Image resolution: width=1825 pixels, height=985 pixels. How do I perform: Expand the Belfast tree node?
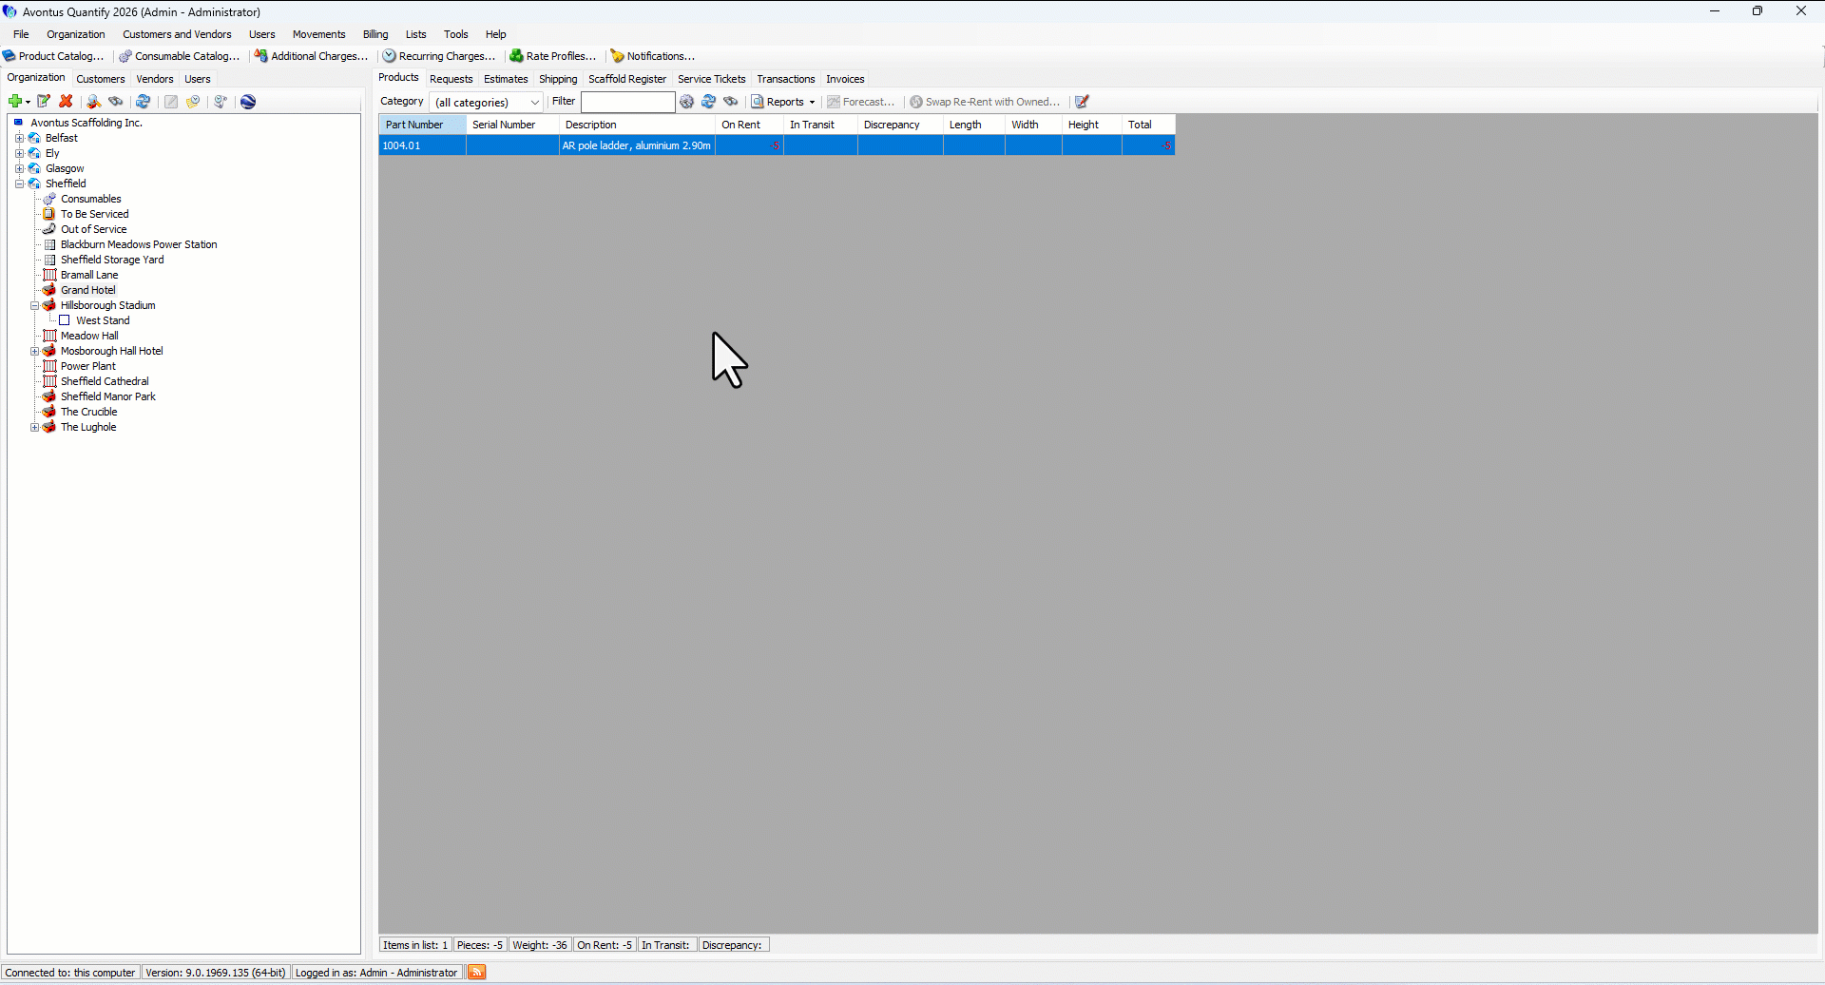[19, 138]
